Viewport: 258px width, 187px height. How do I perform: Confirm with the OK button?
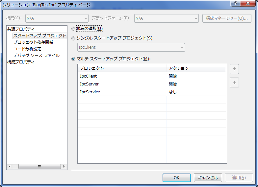point(176,178)
